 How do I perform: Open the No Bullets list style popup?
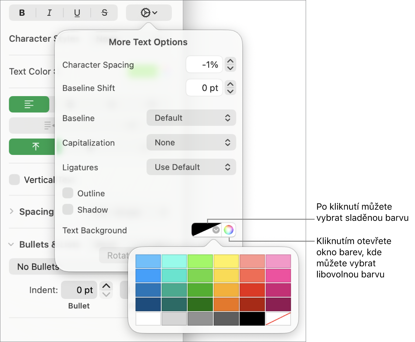(x=35, y=267)
